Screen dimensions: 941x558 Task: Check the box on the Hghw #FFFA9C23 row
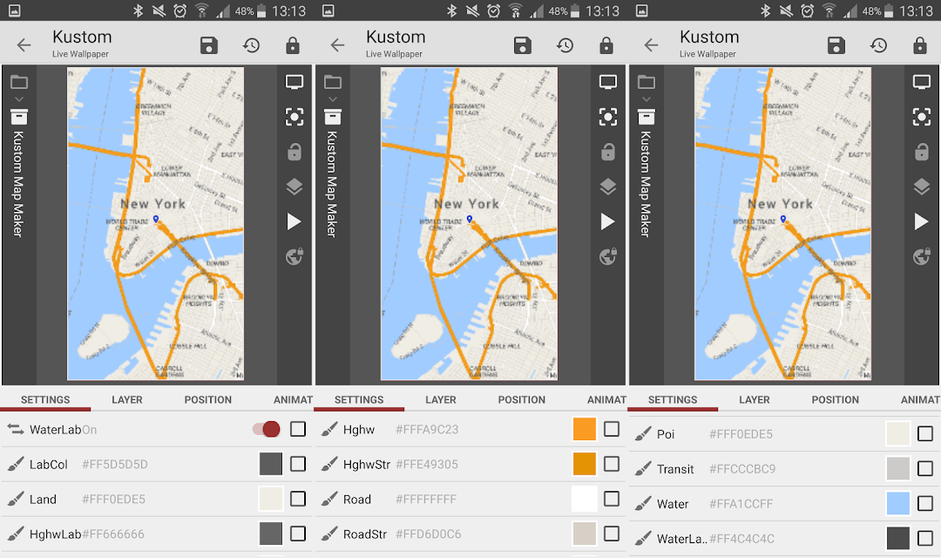coord(612,429)
